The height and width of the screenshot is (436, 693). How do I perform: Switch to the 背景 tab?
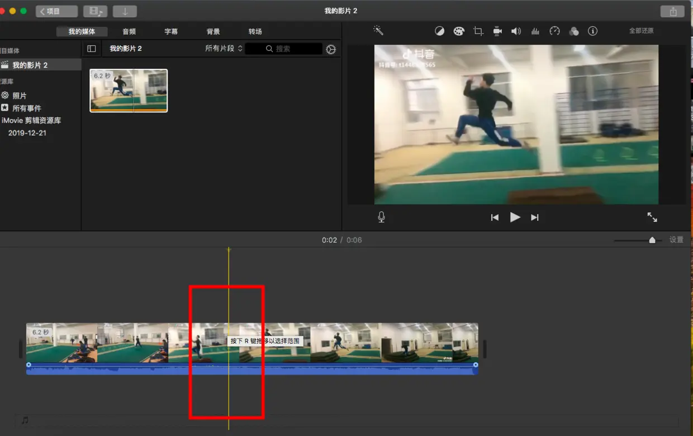point(213,31)
